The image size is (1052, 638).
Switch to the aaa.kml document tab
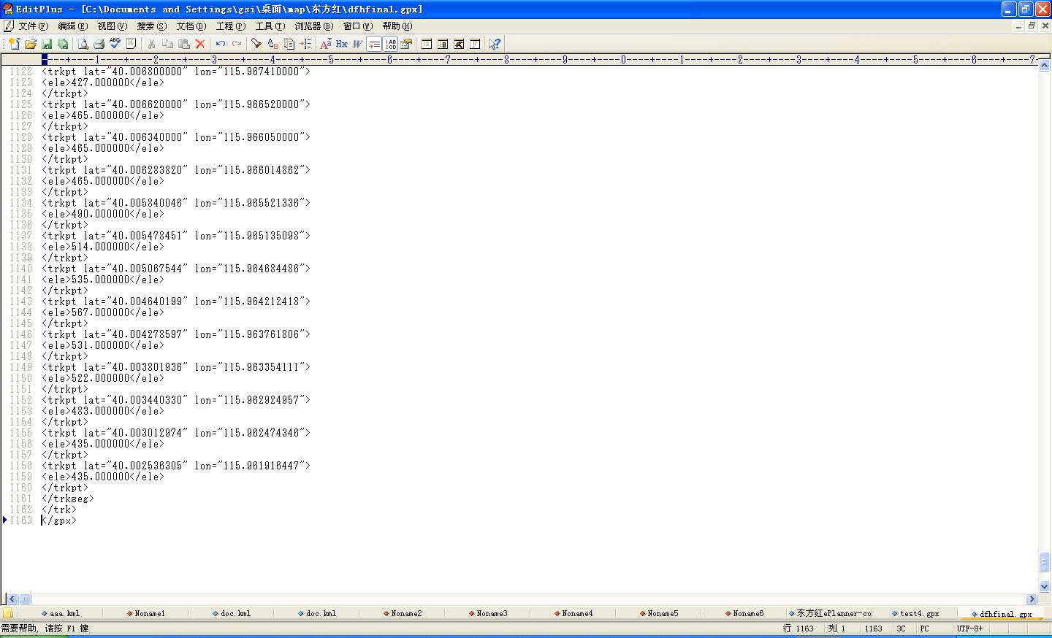tap(64, 613)
